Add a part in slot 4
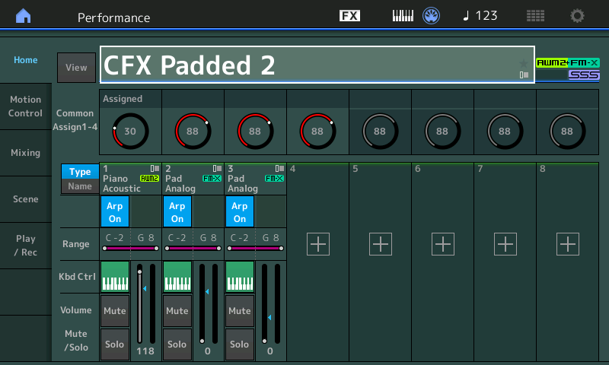609x365 pixels. pos(318,244)
